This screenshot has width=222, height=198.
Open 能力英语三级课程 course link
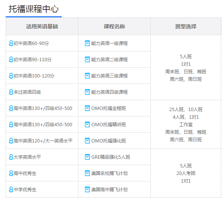tap(109, 76)
